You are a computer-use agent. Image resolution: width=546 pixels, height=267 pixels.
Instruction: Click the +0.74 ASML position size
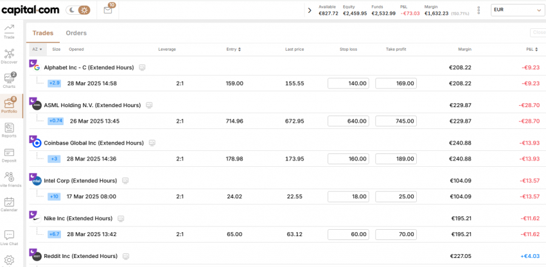click(x=55, y=121)
